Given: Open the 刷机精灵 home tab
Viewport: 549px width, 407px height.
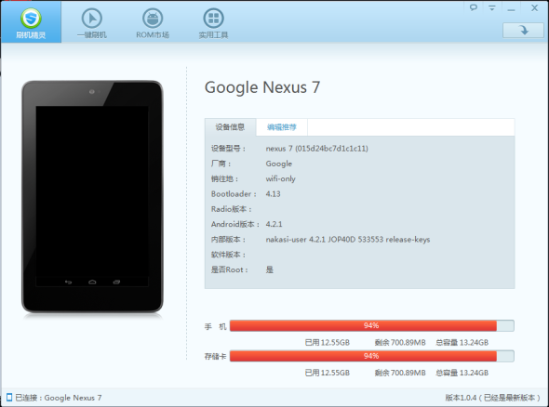Looking at the screenshot, I should 31,22.
